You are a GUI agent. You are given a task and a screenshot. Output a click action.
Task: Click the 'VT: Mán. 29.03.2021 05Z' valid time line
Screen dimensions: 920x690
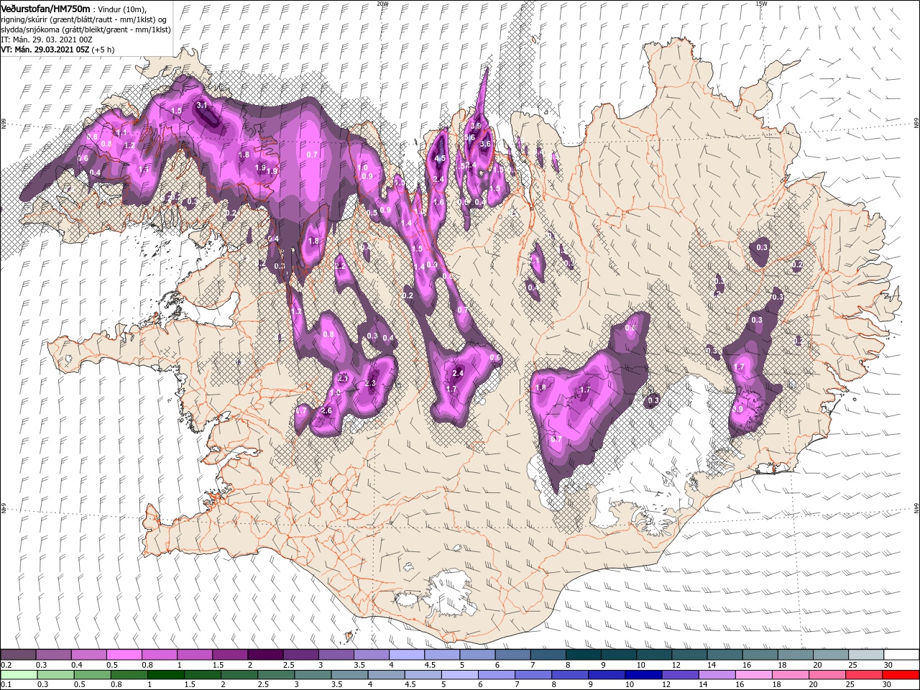click(x=45, y=49)
